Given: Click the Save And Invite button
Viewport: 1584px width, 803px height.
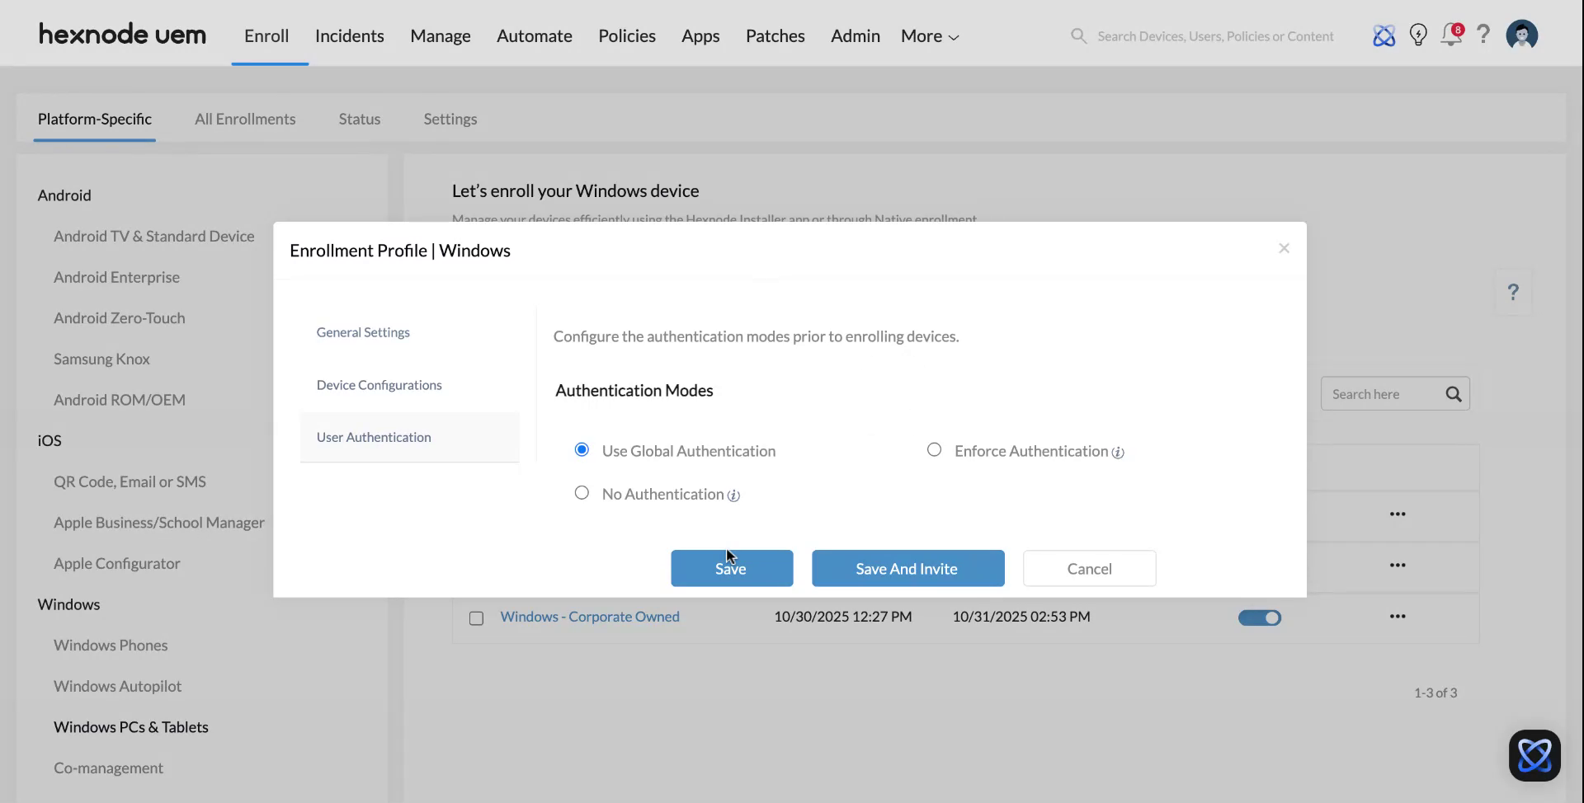Looking at the screenshot, I should point(907,568).
